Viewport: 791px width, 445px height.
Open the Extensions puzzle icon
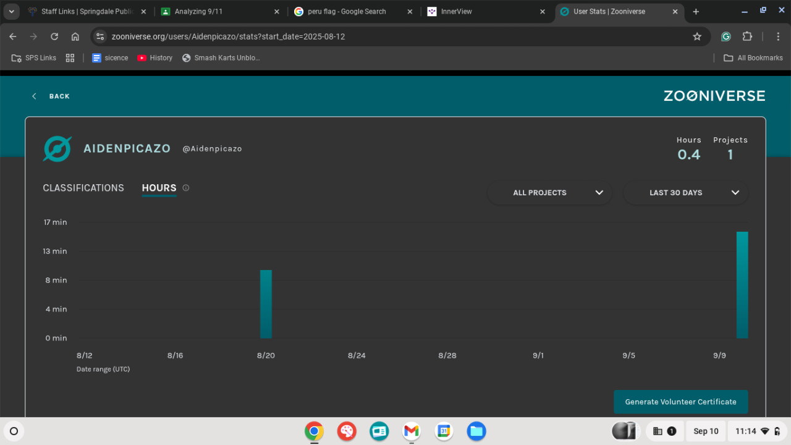click(x=747, y=36)
